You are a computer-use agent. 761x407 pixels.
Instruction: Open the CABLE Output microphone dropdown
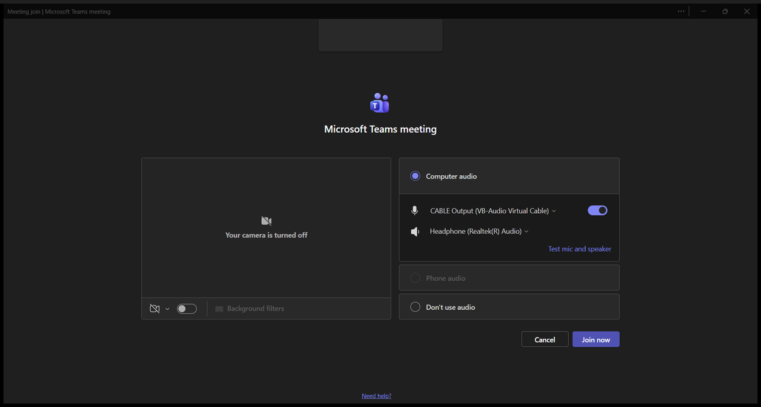click(x=493, y=211)
